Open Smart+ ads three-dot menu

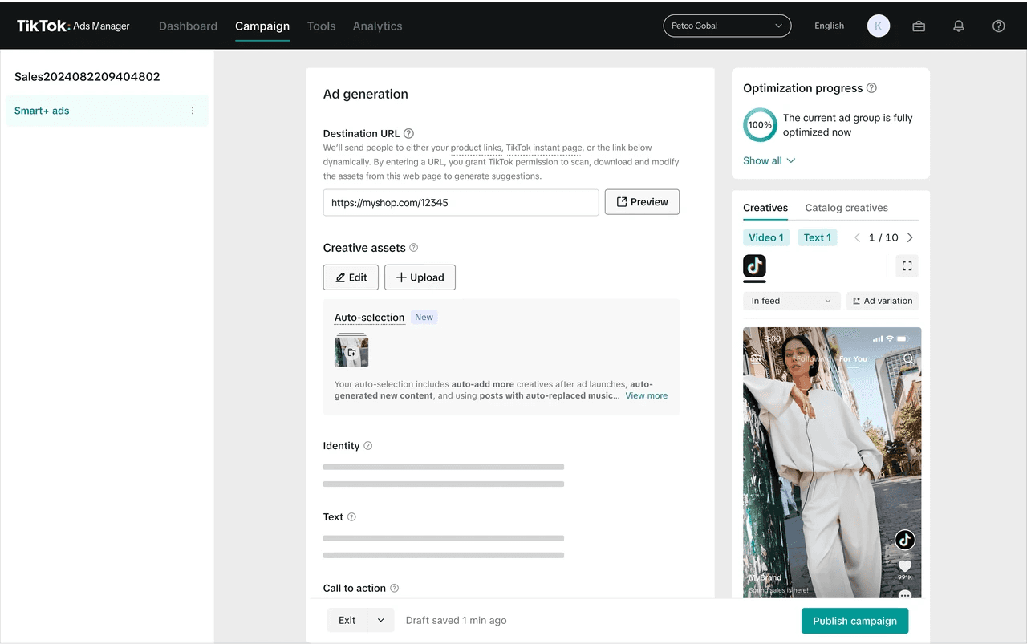point(193,111)
